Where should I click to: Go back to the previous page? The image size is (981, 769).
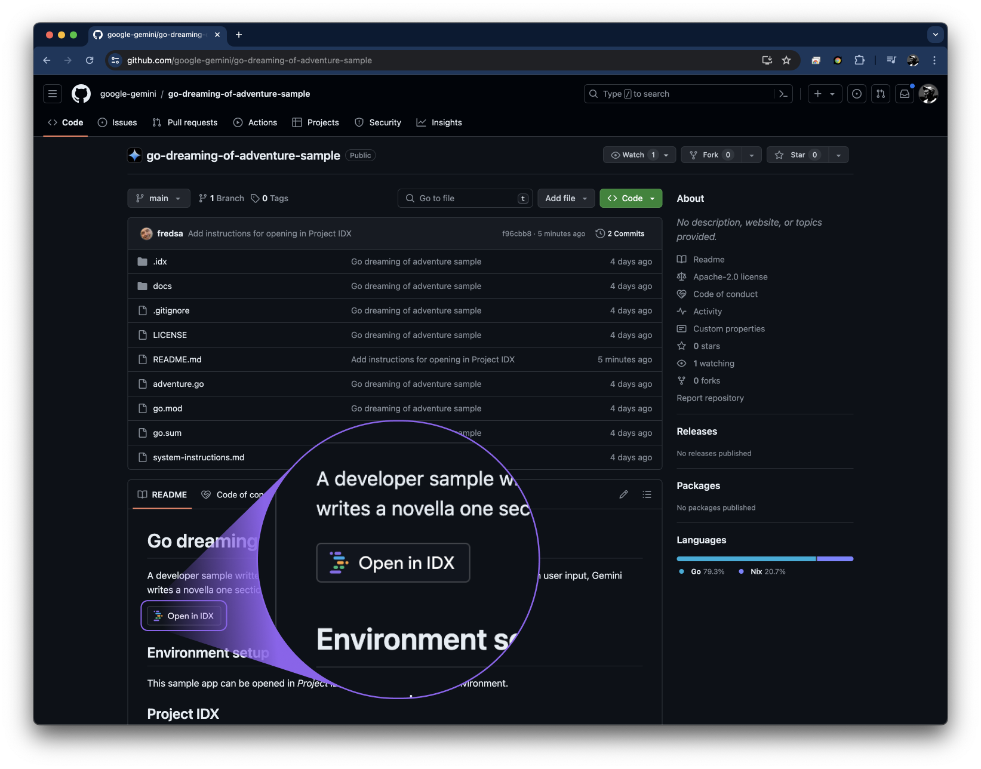47,60
